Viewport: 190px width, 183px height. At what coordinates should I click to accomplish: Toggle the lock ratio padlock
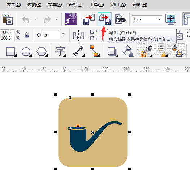[x=27, y=35]
